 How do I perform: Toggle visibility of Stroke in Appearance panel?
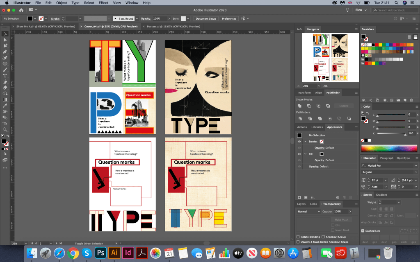tap(299, 142)
